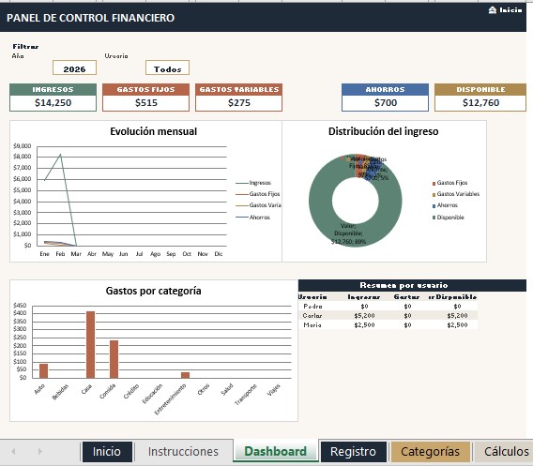Click the Gastos Fijos donut legend swatch
Screen dimensions: 533x466
click(434, 184)
